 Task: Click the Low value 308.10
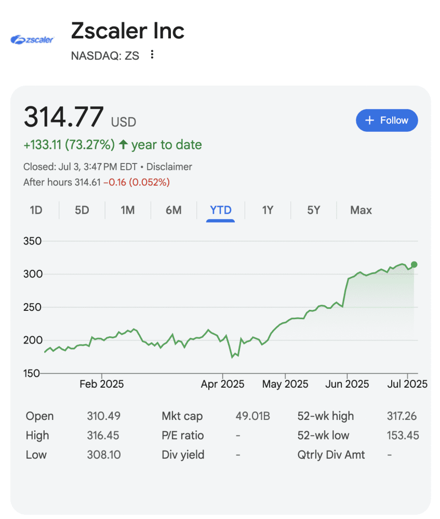[104, 455]
